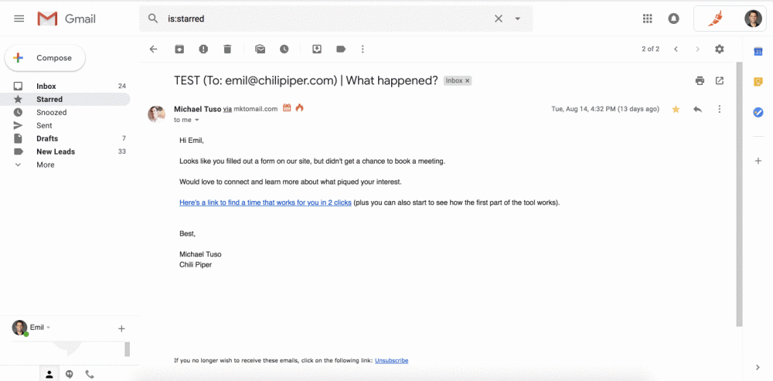Open search options dropdown arrow

(518, 19)
